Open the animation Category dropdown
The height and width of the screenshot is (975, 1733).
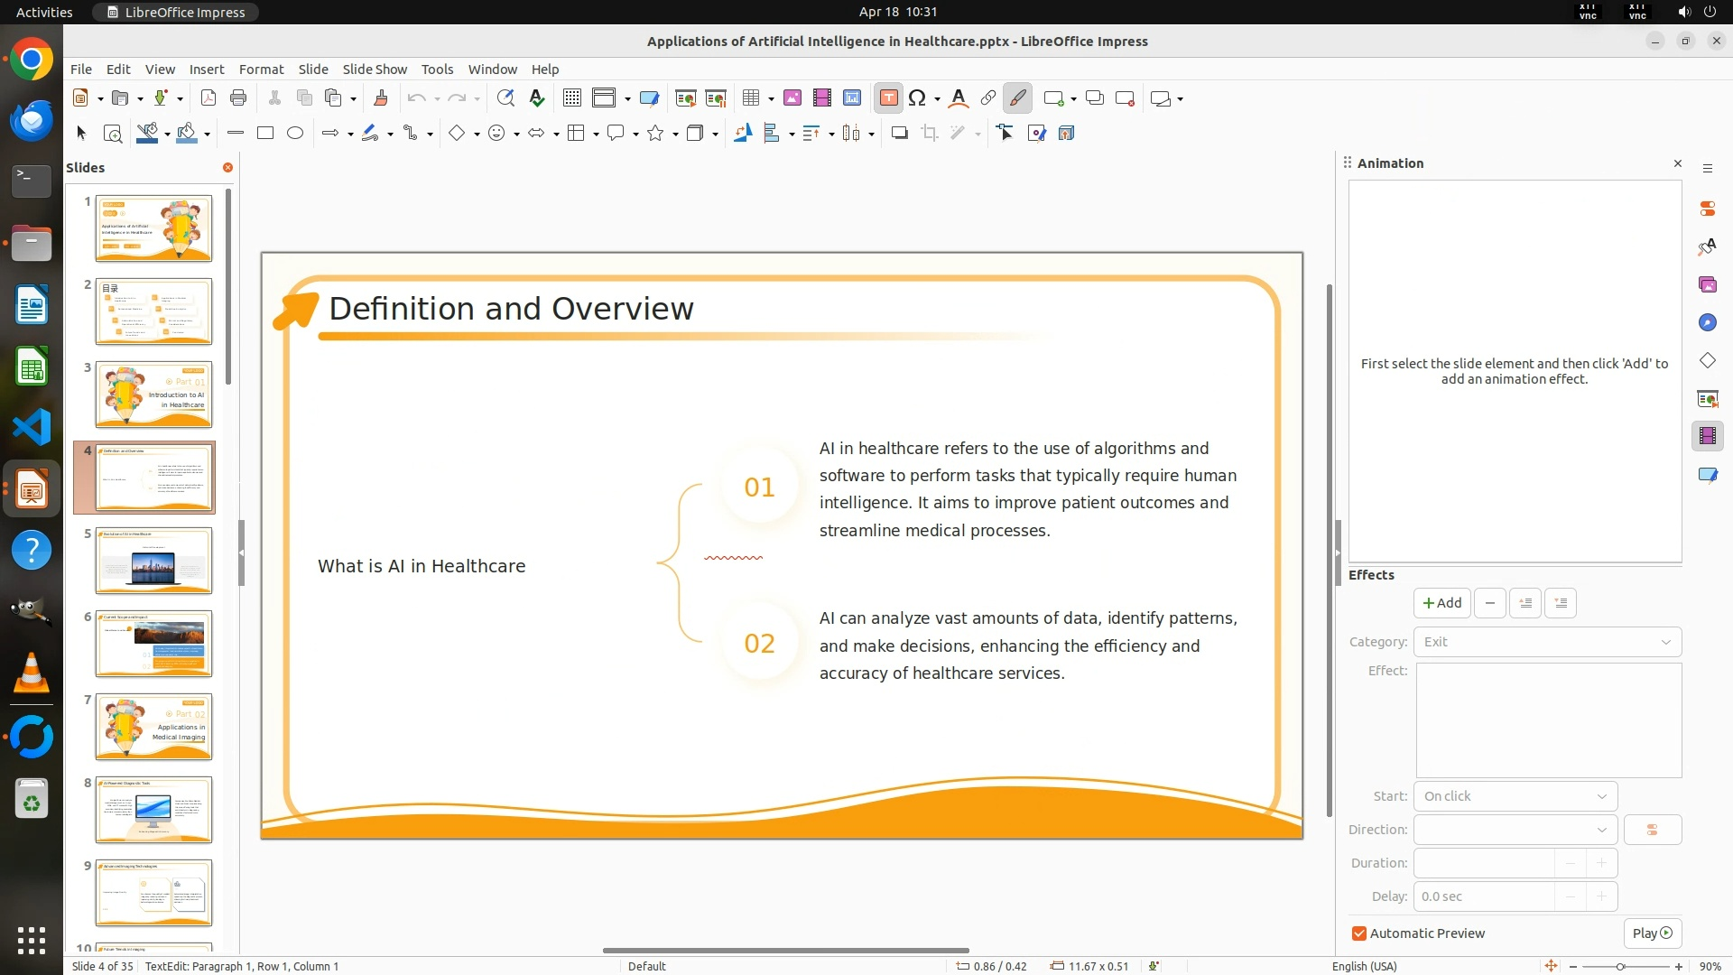click(1547, 642)
